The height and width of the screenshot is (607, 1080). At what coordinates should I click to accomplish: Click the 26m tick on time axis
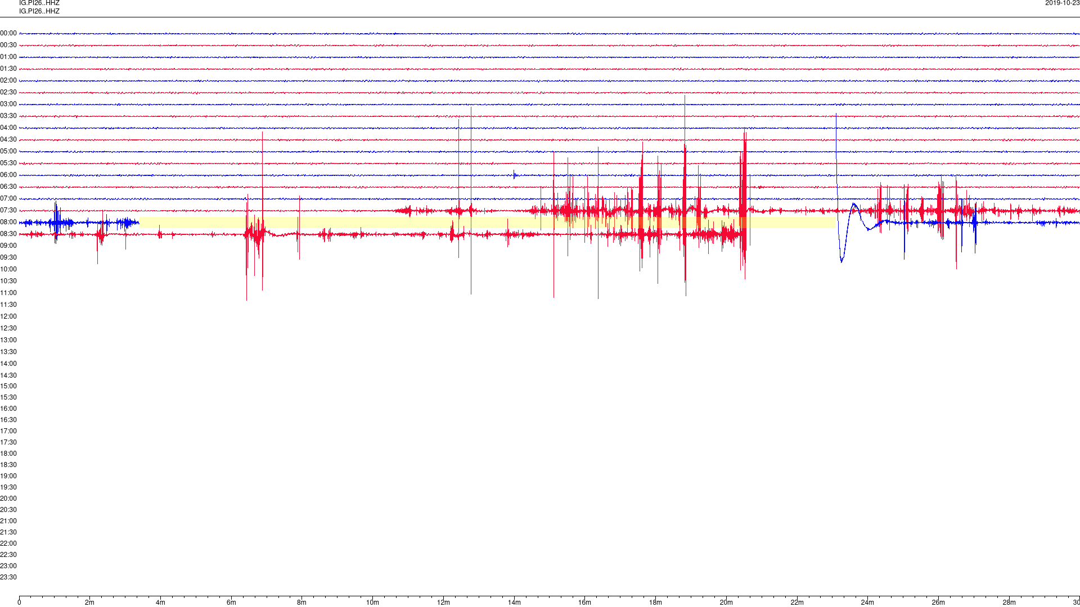click(x=938, y=603)
